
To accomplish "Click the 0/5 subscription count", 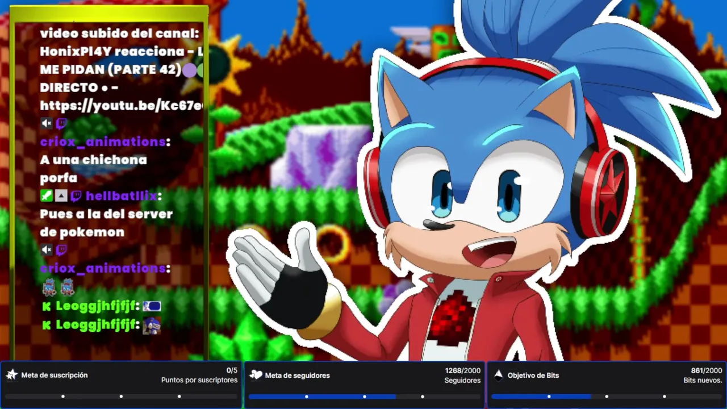I will tap(232, 370).
